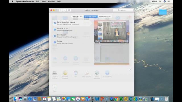Open Mail stamp icon in the dock
Screen dimensions: 182x102
coord(35,99)
